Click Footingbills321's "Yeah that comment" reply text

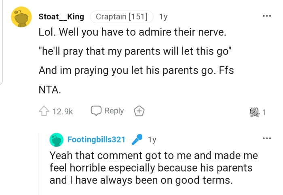pyautogui.click(x=153, y=167)
